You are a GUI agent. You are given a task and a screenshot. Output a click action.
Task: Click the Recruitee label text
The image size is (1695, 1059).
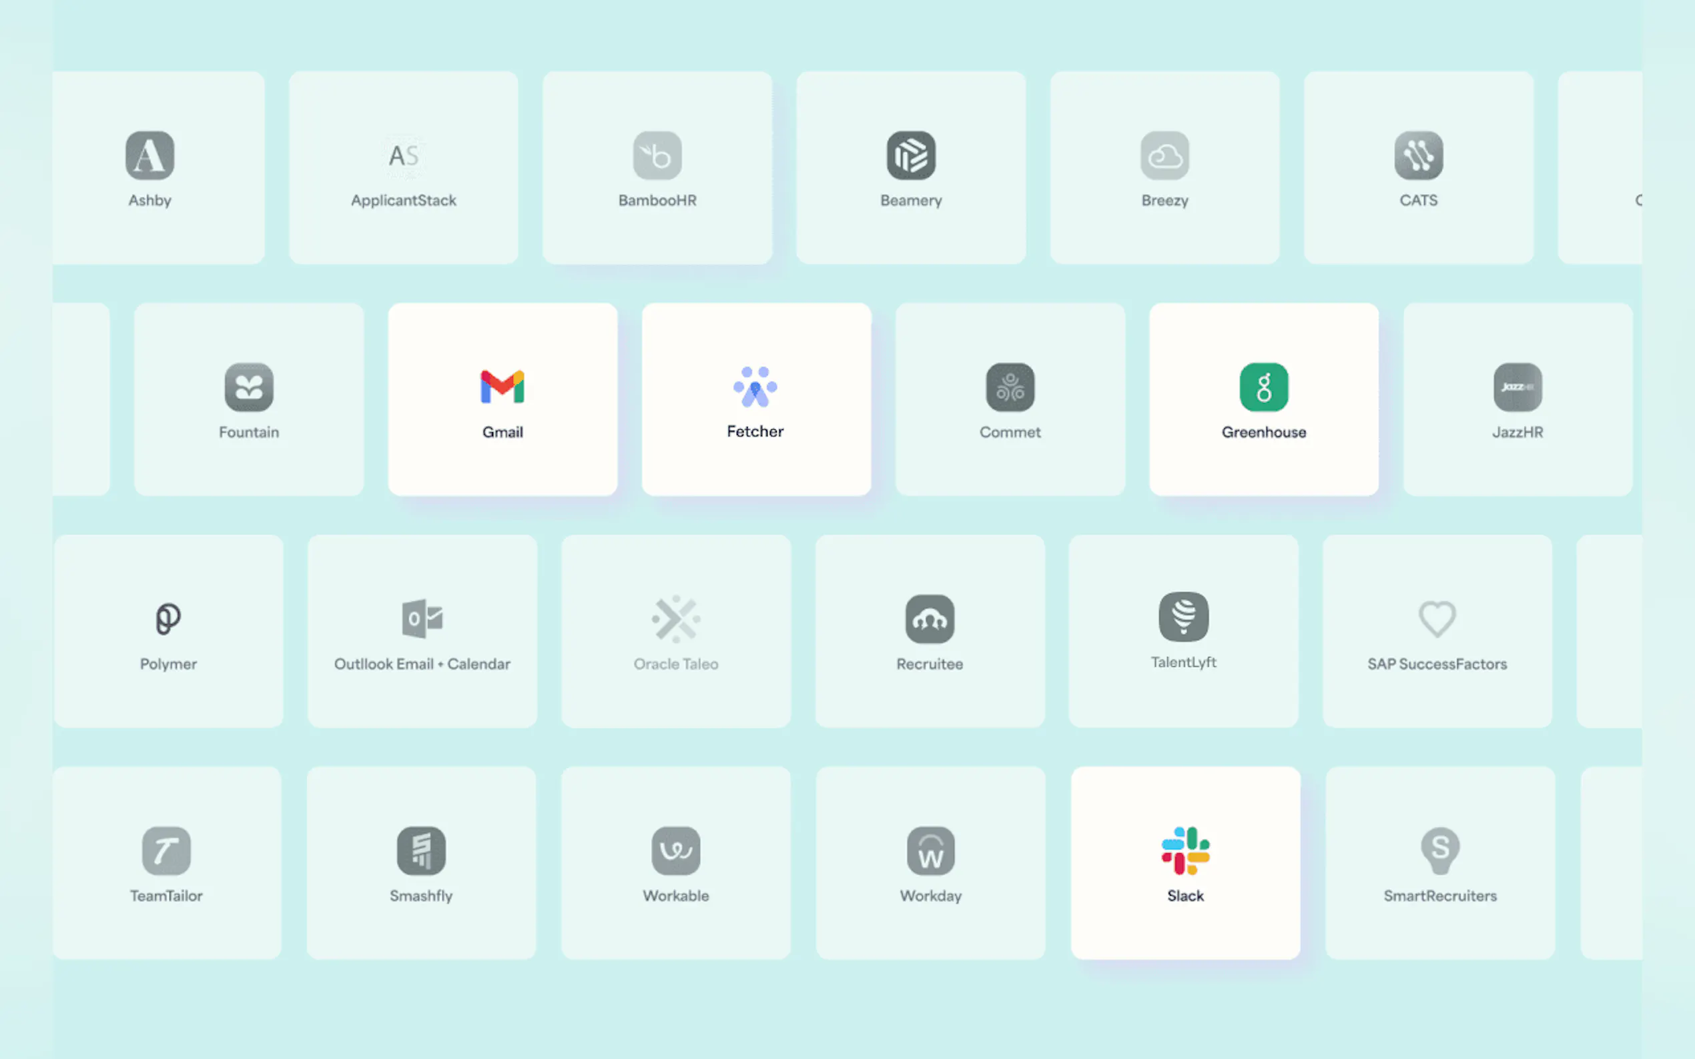(x=929, y=664)
